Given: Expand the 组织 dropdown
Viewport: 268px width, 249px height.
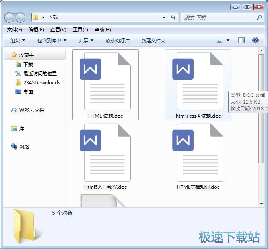Looking at the screenshot, I should 17,40.
